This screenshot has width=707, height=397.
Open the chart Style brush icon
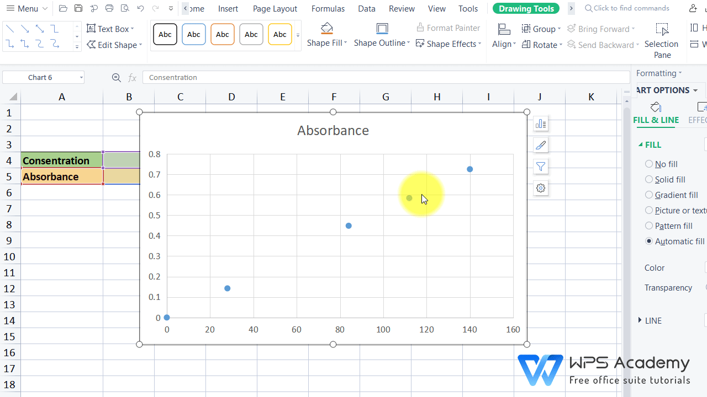540,145
